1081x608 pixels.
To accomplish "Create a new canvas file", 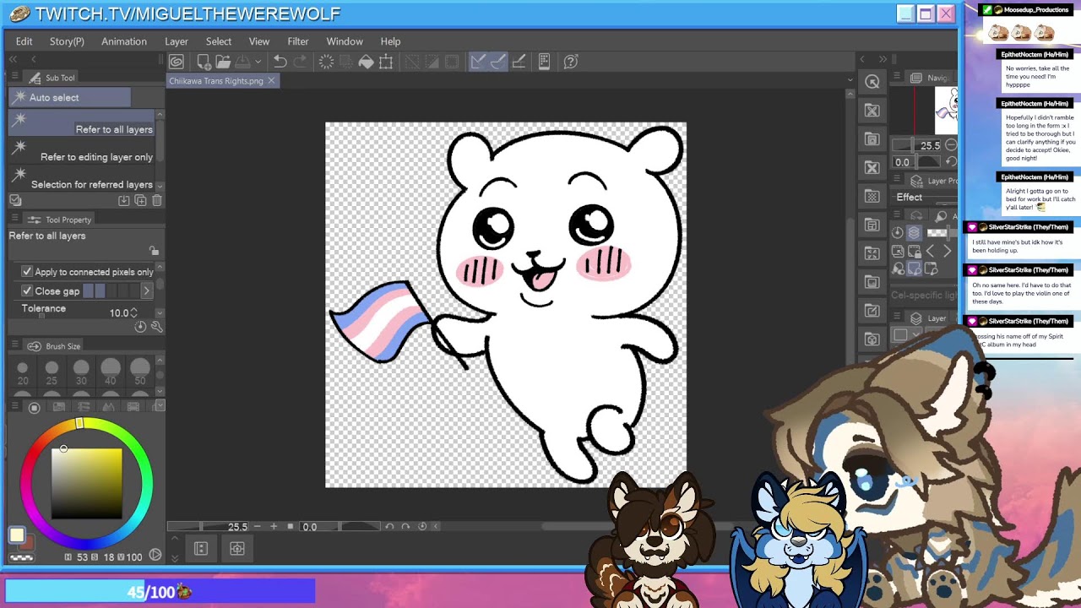I will pyautogui.click(x=204, y=62).
